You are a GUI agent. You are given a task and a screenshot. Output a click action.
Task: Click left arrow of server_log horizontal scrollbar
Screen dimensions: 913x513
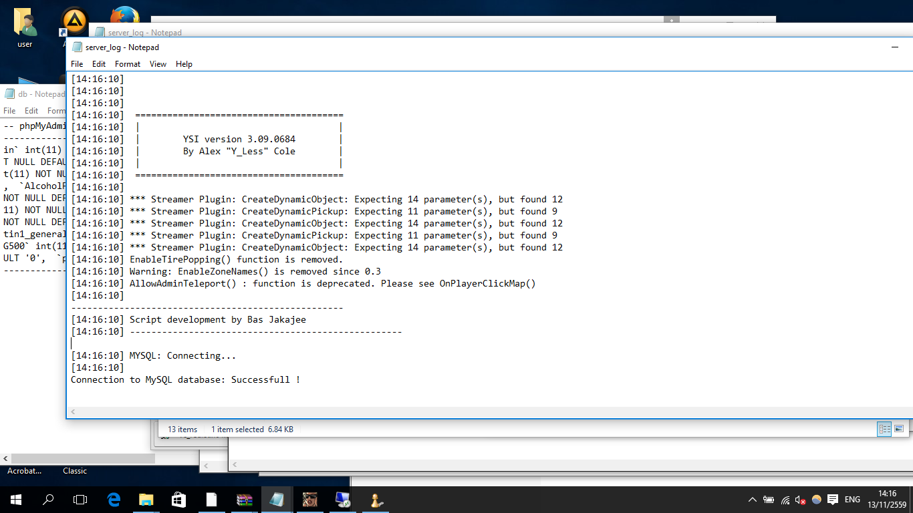click(73, 412)
